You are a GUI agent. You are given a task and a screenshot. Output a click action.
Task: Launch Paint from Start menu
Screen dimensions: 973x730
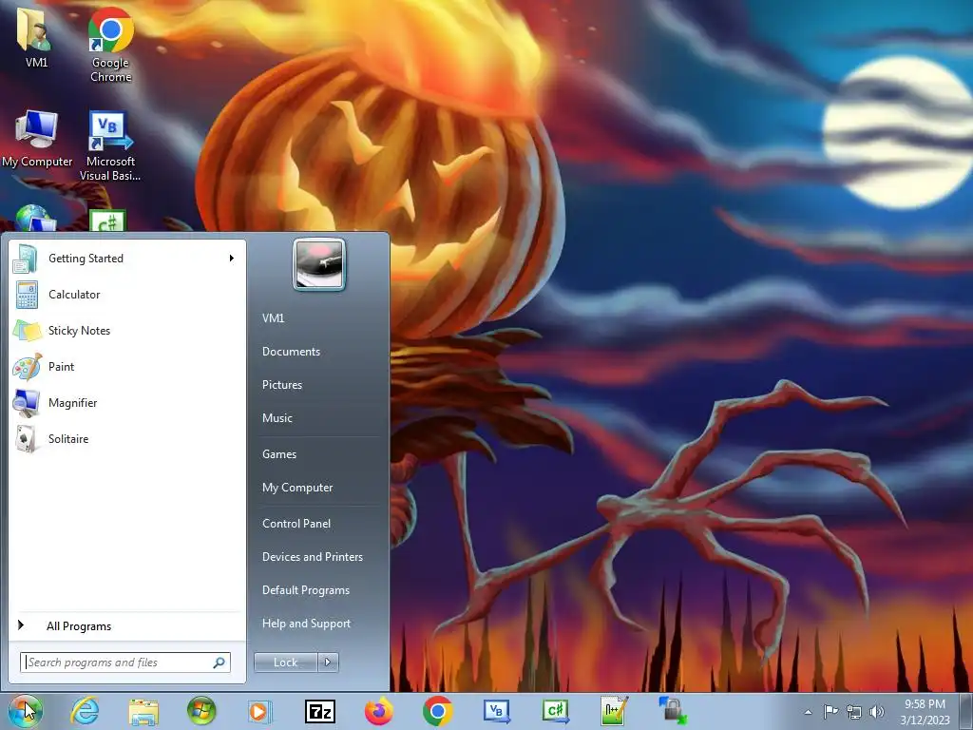tap(126, 366)
